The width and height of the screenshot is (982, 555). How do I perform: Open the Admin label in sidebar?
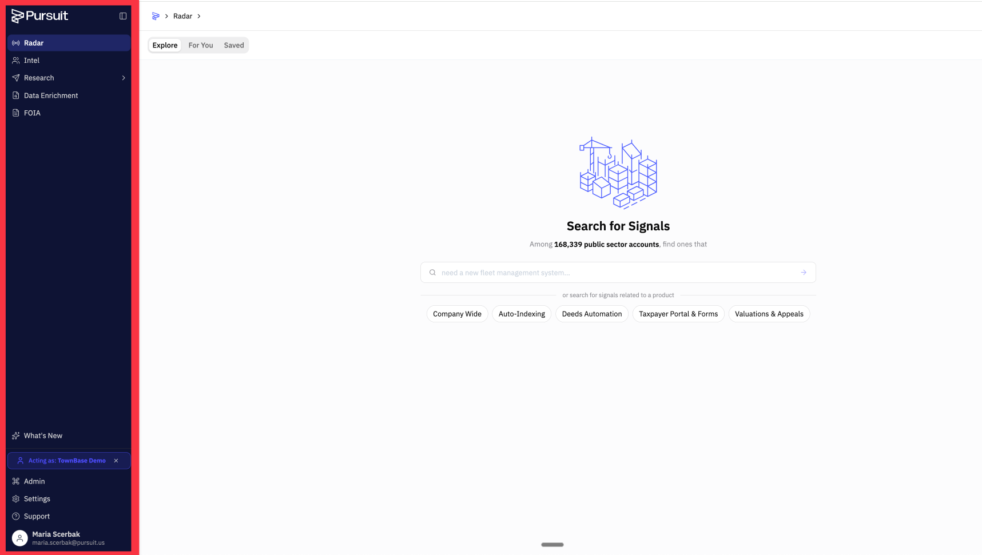click(x=34, y=481)
